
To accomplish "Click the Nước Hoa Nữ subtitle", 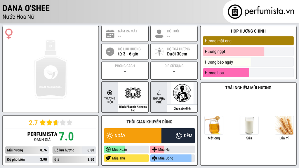I will point(18,17).
